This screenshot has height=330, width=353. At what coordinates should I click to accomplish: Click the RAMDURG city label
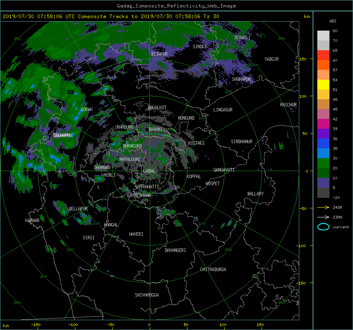tap(125, 127)
